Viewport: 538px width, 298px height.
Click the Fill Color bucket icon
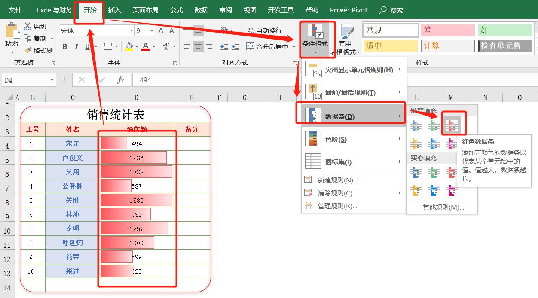[x=129, y=46]
